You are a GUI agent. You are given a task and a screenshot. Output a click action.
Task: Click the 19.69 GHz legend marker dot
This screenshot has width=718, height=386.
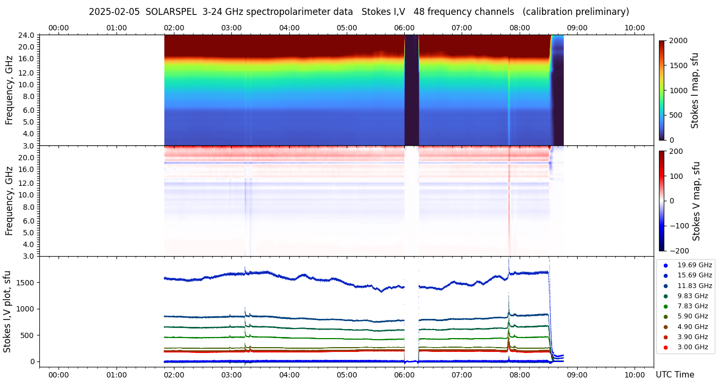[665, 265]
